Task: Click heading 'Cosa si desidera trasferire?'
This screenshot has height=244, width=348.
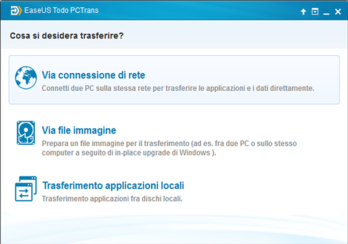Action: [67, 35]
